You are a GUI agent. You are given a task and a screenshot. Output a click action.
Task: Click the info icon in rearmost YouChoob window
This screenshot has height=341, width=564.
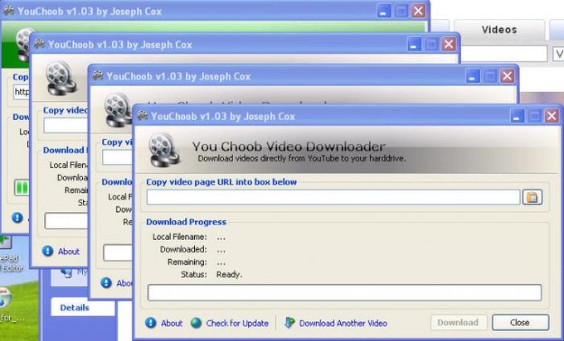pos(17,218)
